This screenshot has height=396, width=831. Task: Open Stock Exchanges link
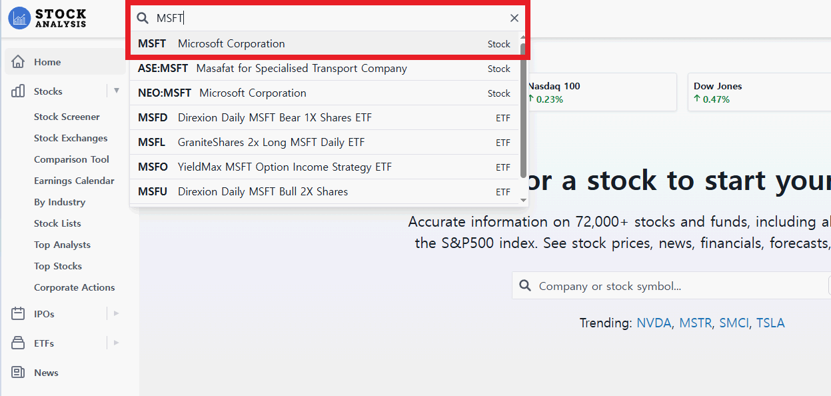pos(71,138)
